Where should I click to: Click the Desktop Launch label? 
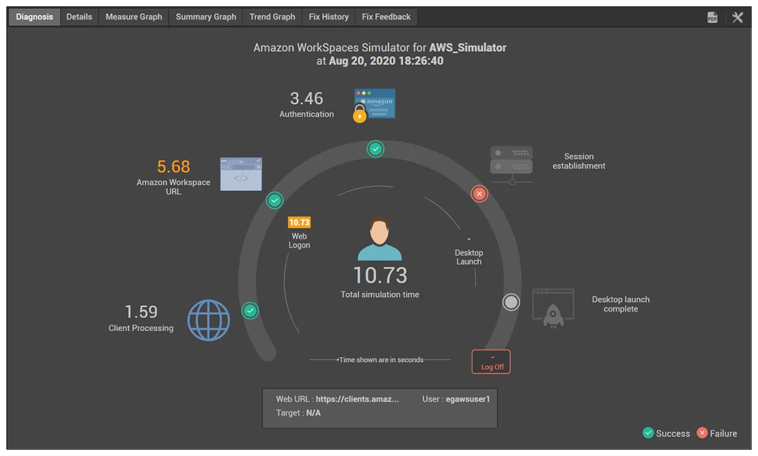pos(469,257)
